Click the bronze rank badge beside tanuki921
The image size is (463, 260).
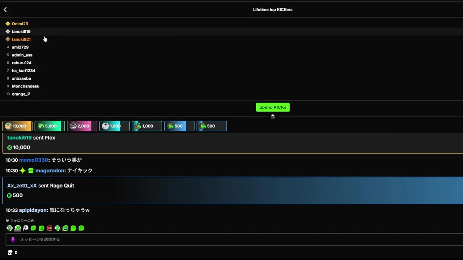tap(8, 39)
